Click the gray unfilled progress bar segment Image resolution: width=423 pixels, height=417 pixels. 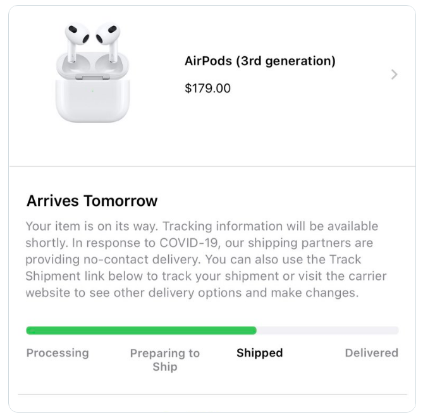(328, 330)
